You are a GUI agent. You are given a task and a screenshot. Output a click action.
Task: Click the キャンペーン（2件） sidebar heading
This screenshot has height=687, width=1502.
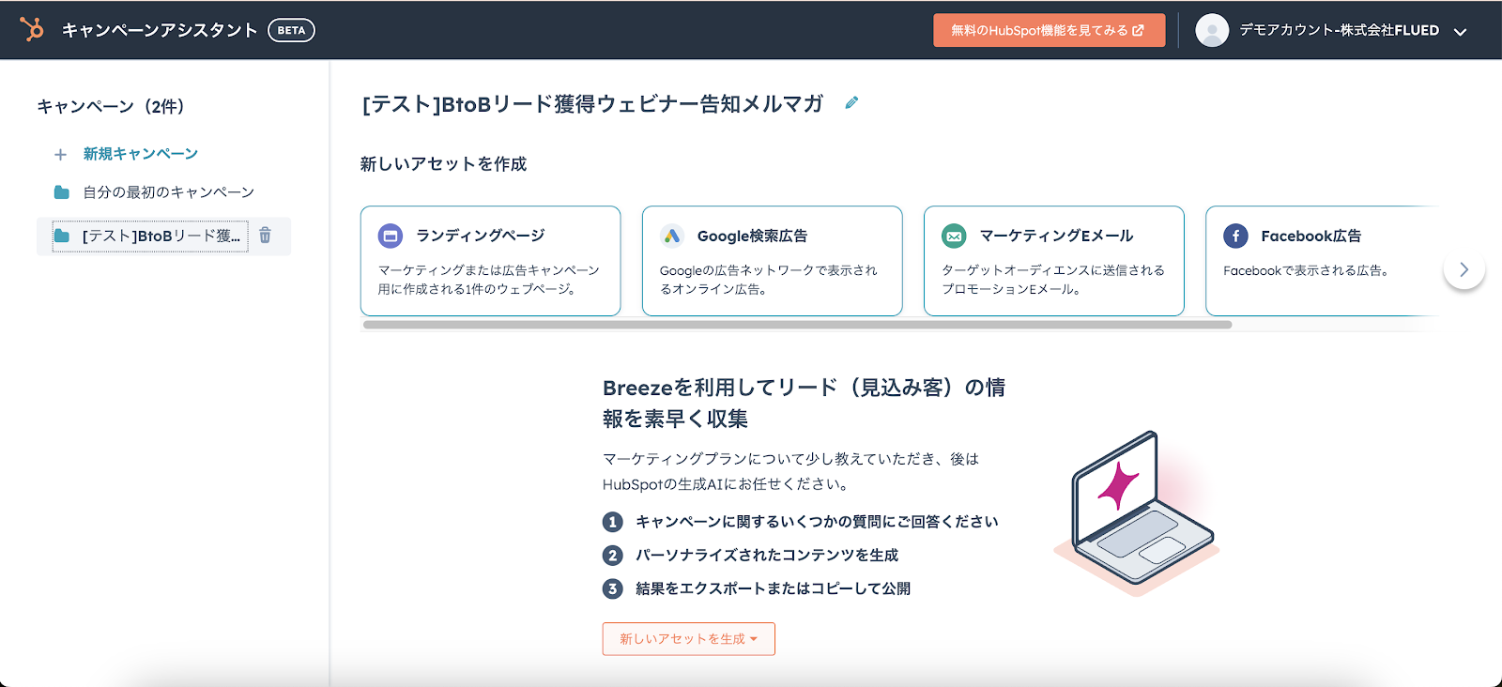pos(111,107)
